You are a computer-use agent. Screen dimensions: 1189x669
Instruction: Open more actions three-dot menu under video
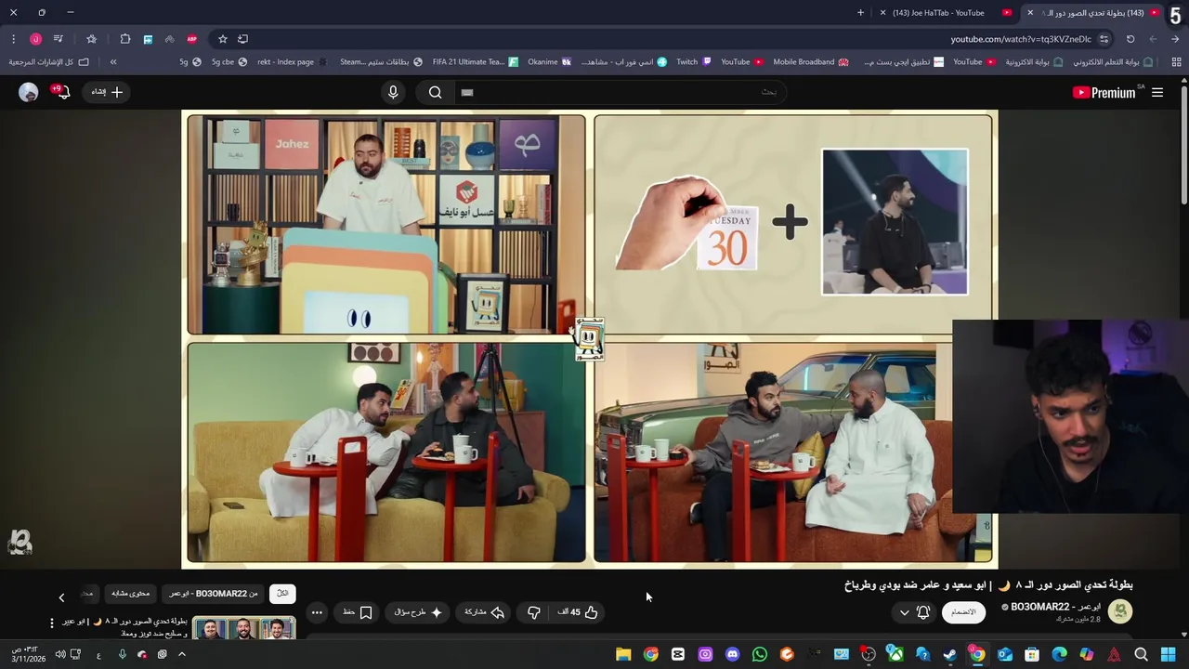point(317,612)
